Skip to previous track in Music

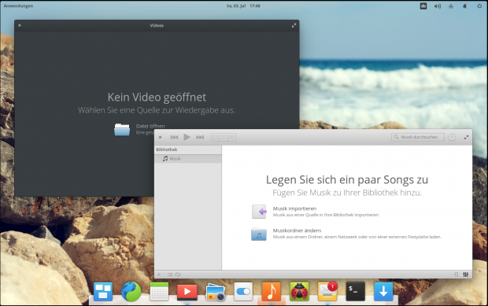174,137
